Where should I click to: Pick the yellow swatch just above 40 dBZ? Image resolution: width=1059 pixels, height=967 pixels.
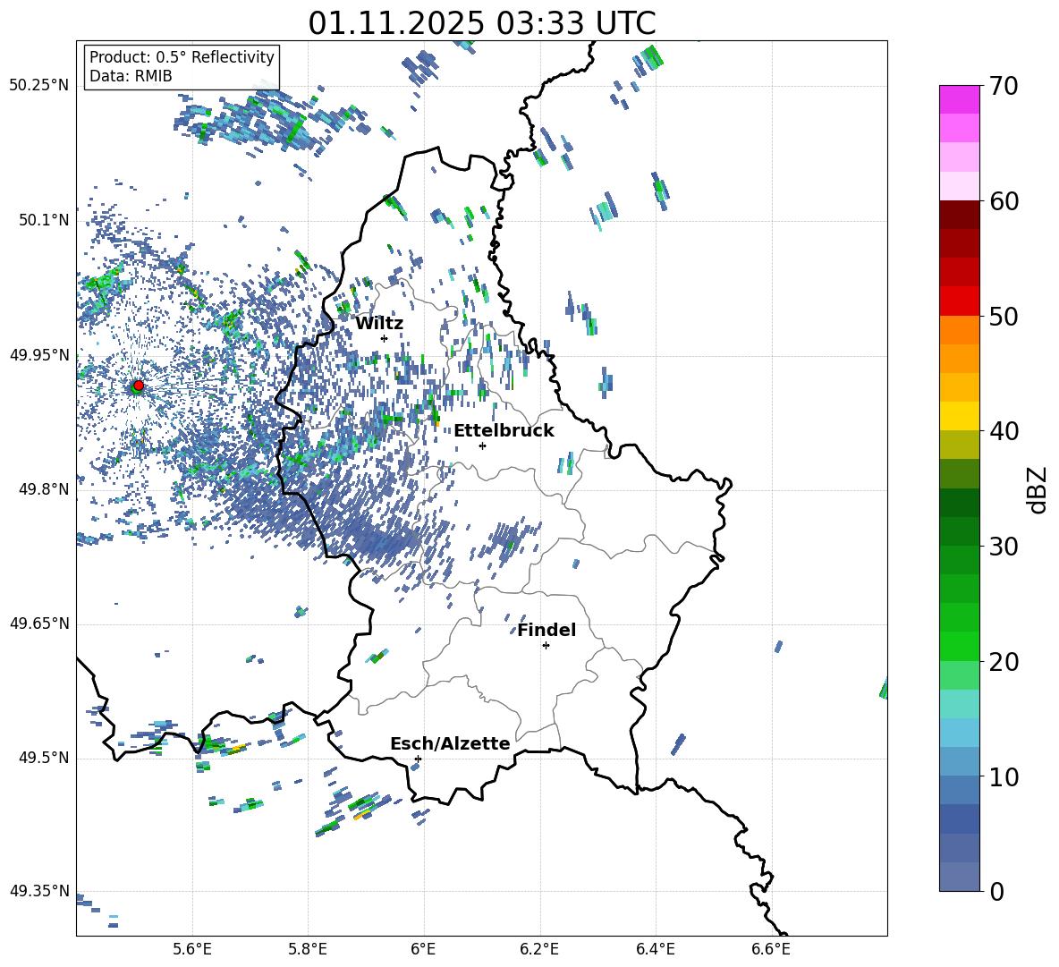[960, 416]
